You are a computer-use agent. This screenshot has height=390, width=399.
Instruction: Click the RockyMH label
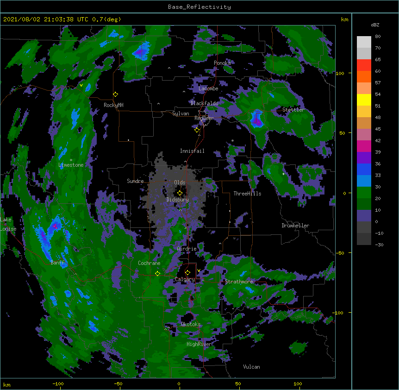[x=113, y=105]
